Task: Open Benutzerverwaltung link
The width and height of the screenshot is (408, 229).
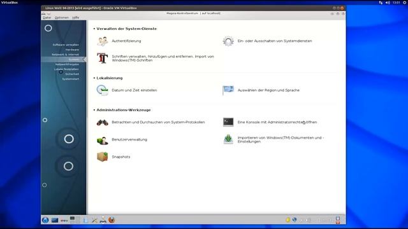Action: tap(129, 140)
